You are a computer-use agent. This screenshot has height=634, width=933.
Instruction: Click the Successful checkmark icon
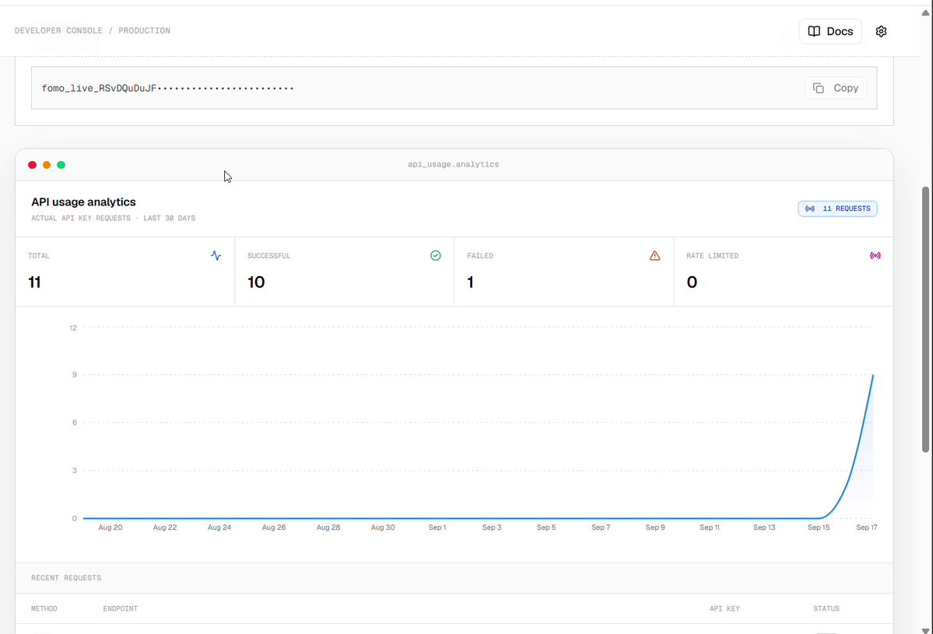pos(436,256)
